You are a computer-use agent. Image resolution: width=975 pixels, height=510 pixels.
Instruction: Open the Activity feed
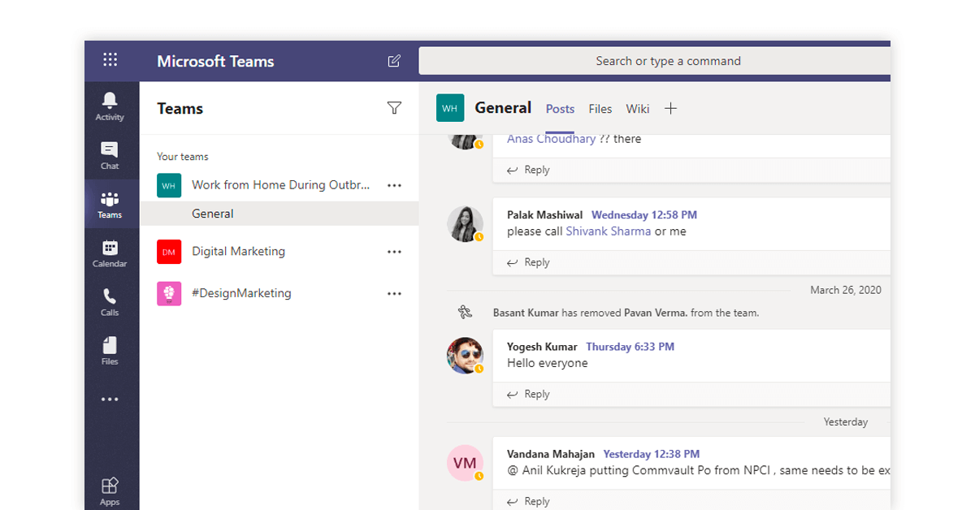[110, 106]
